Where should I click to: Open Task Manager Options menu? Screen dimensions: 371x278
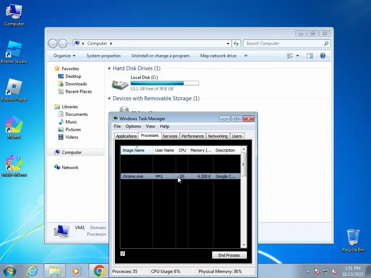coord(133,126)
